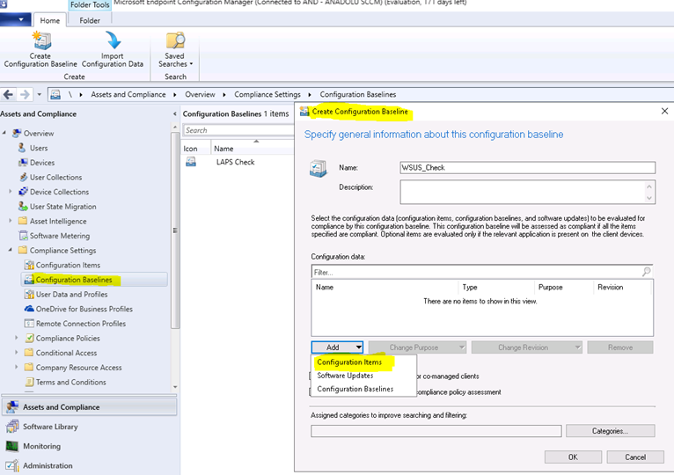Select the LAPS Check baseline row
This screenshot has width=674, height=475.
coord(238,162)
